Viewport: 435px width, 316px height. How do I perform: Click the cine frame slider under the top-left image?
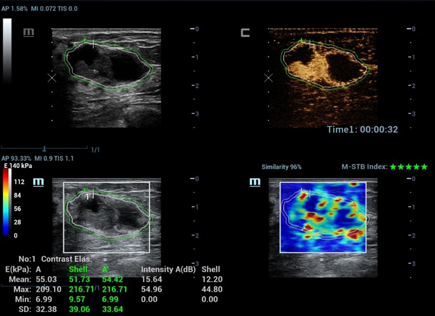point(44,148)
